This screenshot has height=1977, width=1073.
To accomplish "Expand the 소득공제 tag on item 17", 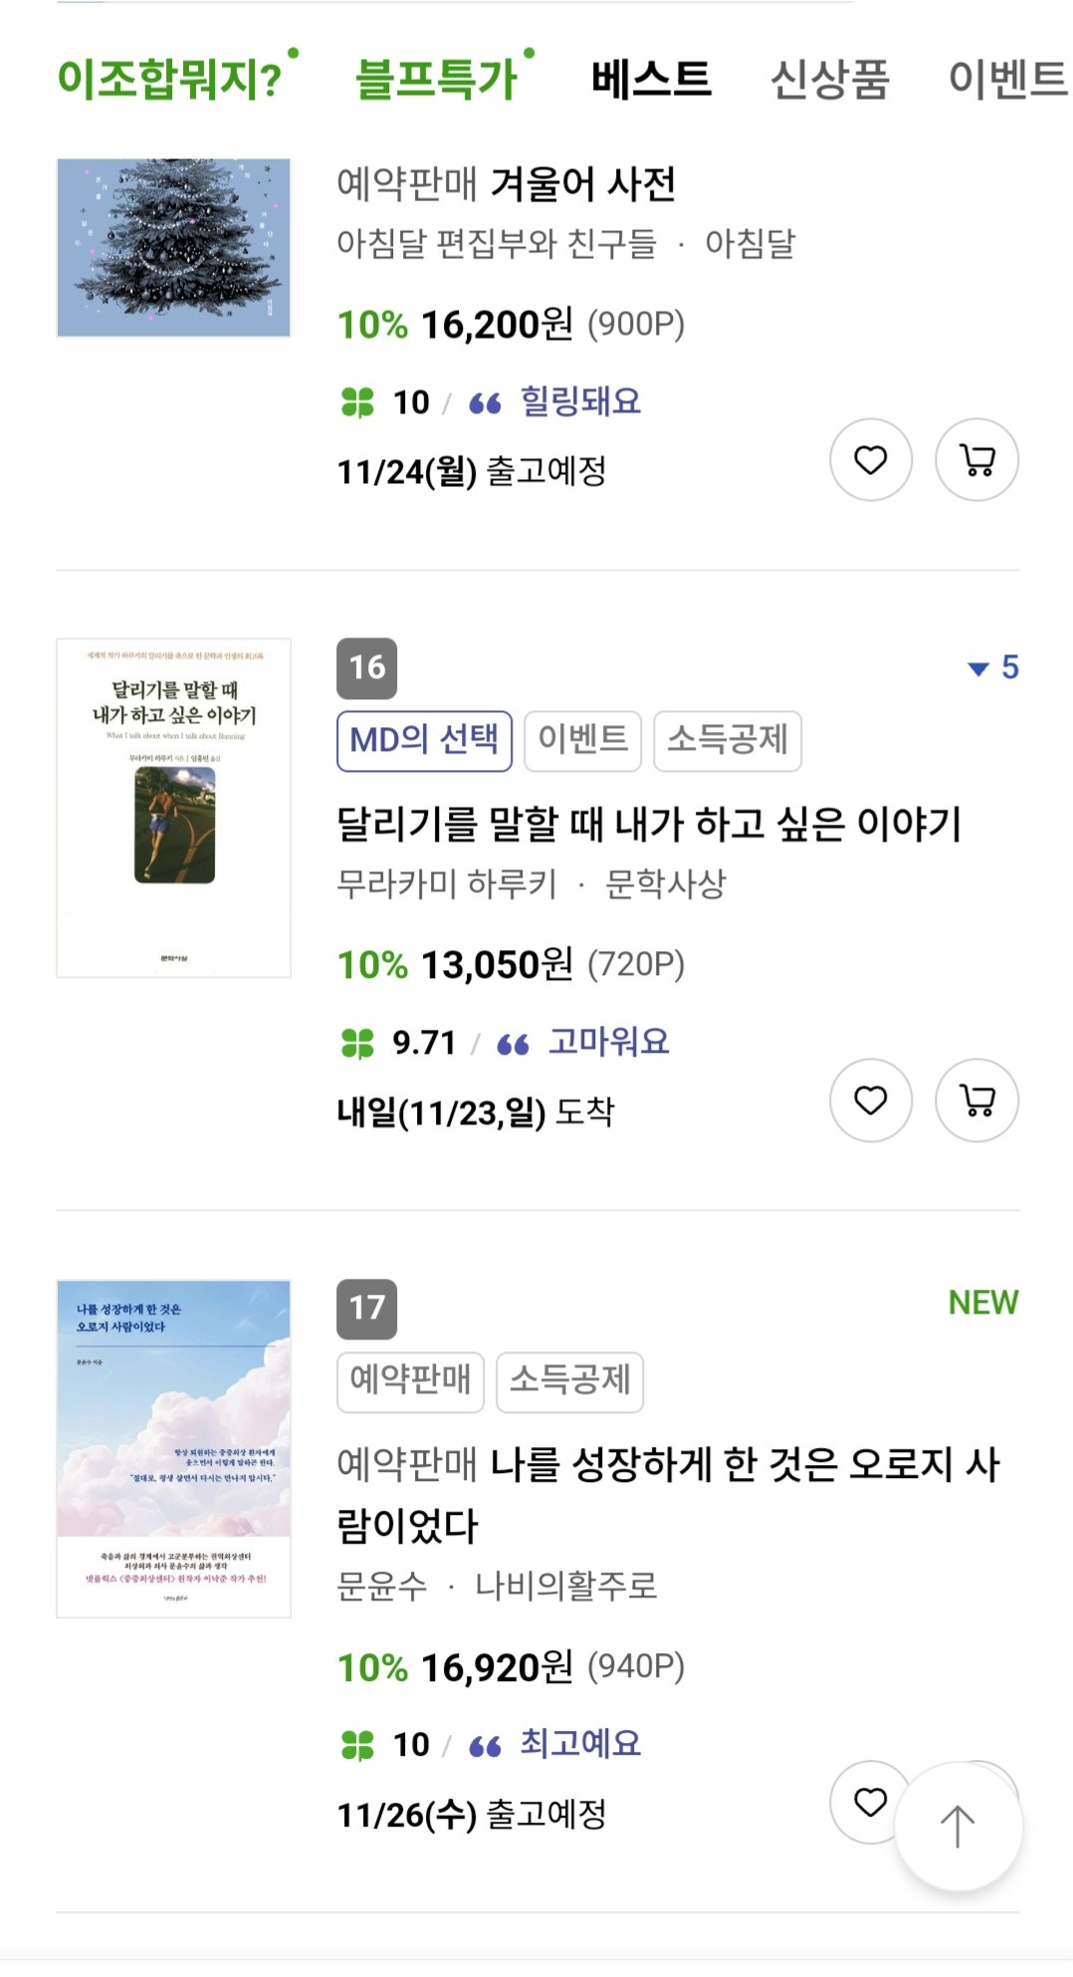I will (571, 1382).
